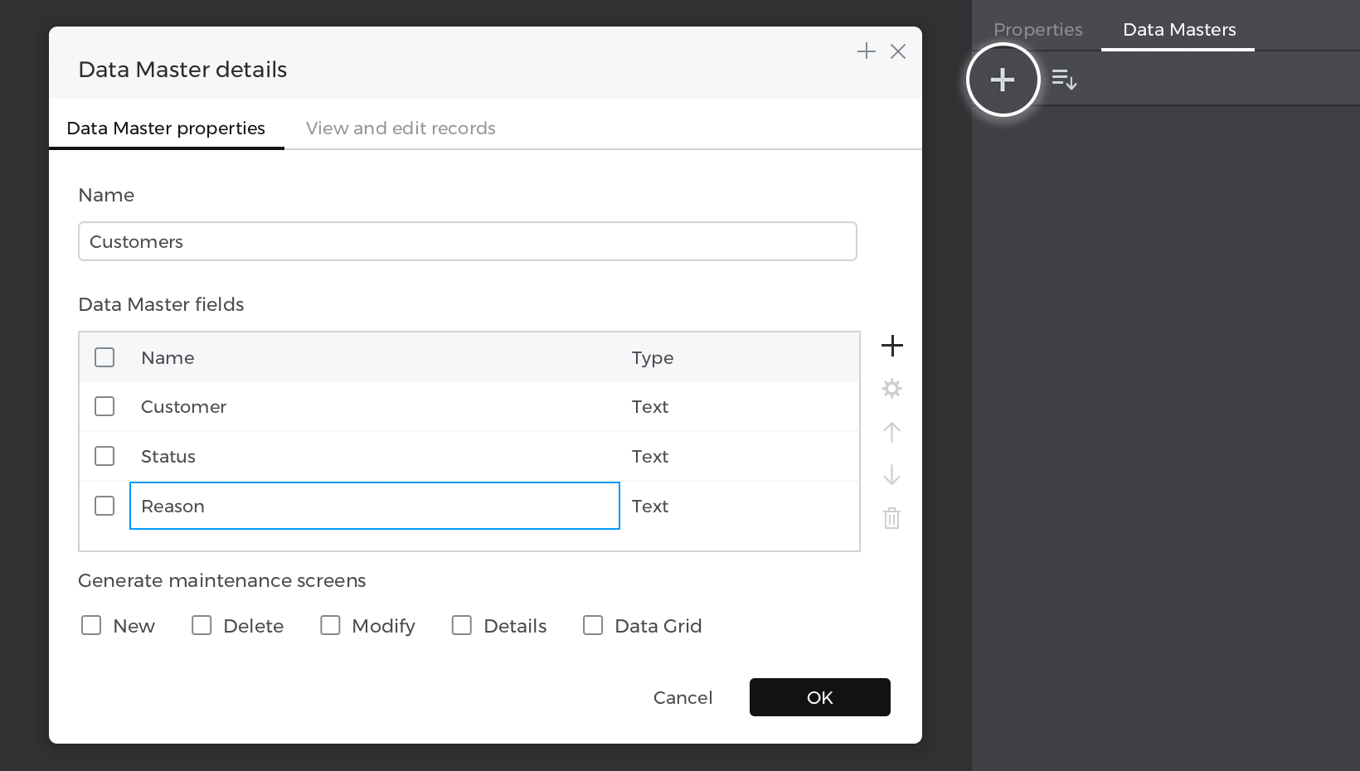Click the Type cell of Customer field
1360x771 pixels.
click(650, 407)
